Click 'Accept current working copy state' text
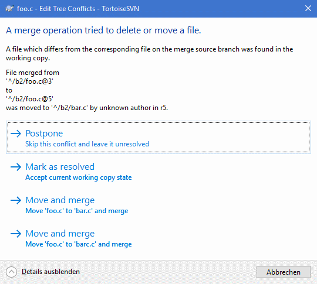Viewport: 317px width, 284px height. 79,177
